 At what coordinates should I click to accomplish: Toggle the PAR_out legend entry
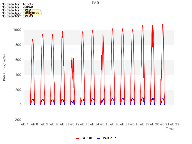tap(106, 138)
